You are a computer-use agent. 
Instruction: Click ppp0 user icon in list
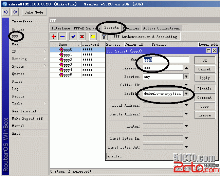[61, 49]
